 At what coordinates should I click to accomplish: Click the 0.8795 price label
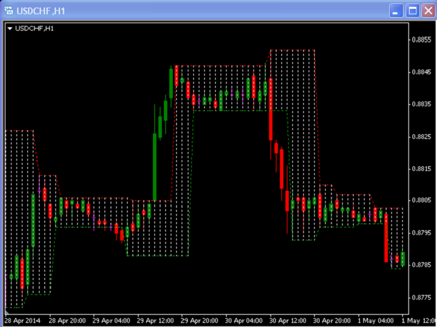coord(421,232)
